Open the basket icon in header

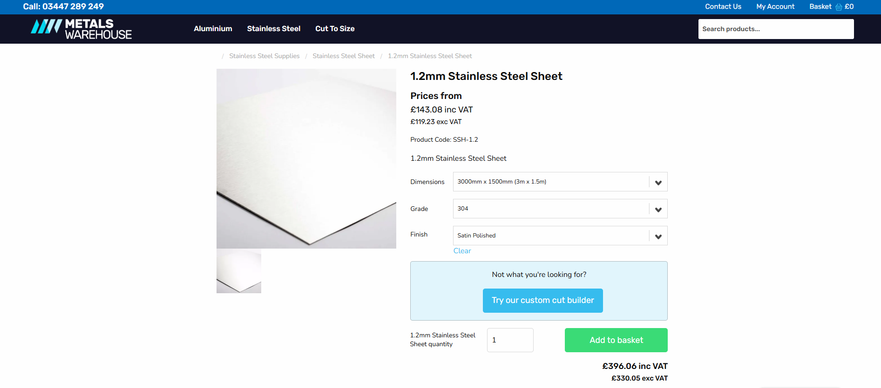tap(839, 7)
